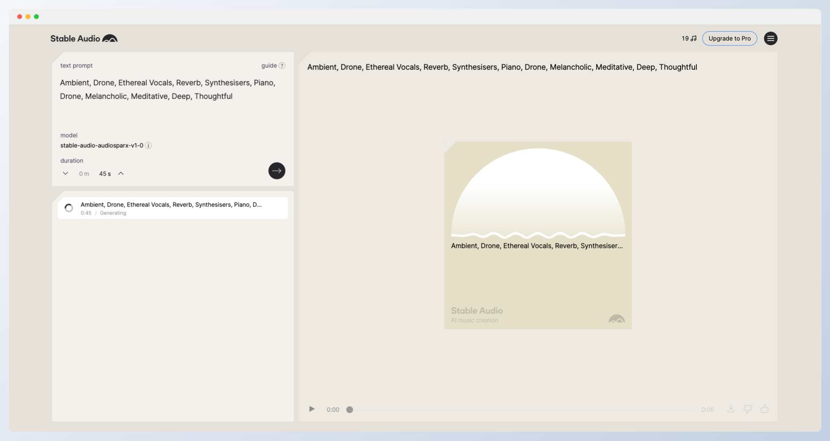This screenshot has width=830, height=441.
Task: Decrease the duration with the down chevron
Action: 66,174
